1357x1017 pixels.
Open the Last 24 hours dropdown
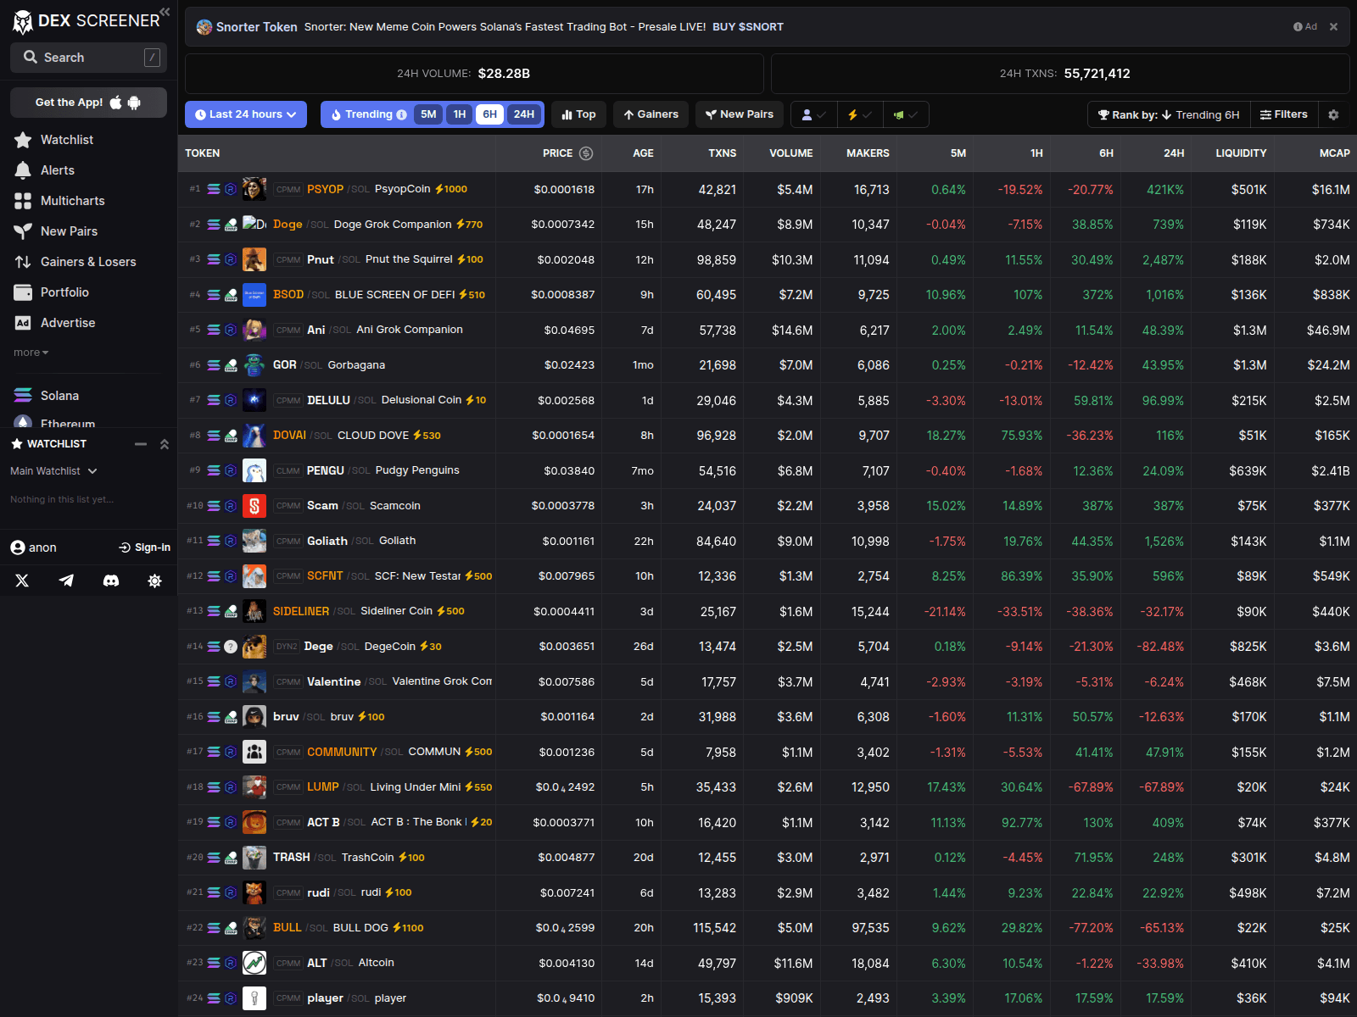(x=245, y=114)
